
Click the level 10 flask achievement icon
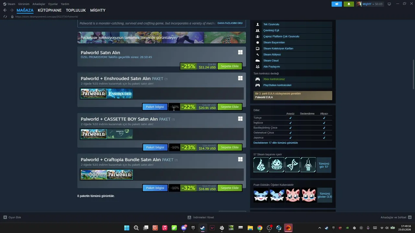(x=308, y=165)
